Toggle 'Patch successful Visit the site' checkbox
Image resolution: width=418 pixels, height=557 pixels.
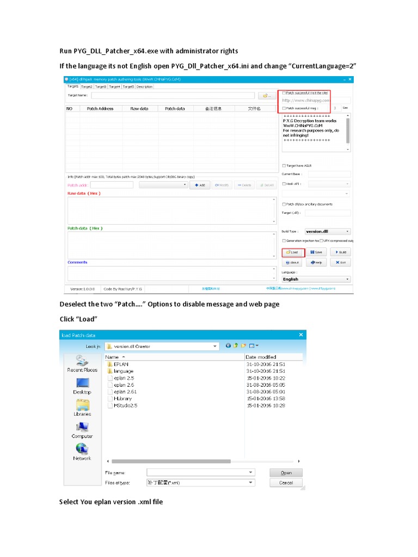point(284,92)
